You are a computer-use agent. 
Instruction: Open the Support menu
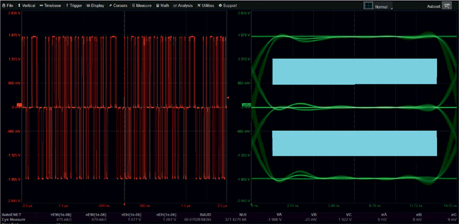tap(228, 5)
